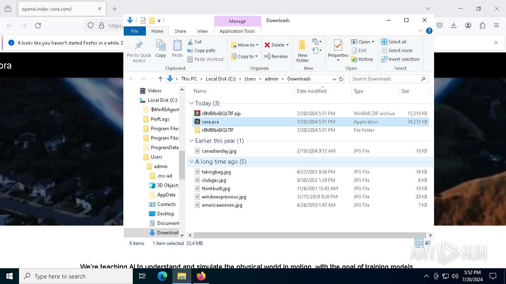Click the Paste ribbon icon
The image size is (506, 284).
177,49
